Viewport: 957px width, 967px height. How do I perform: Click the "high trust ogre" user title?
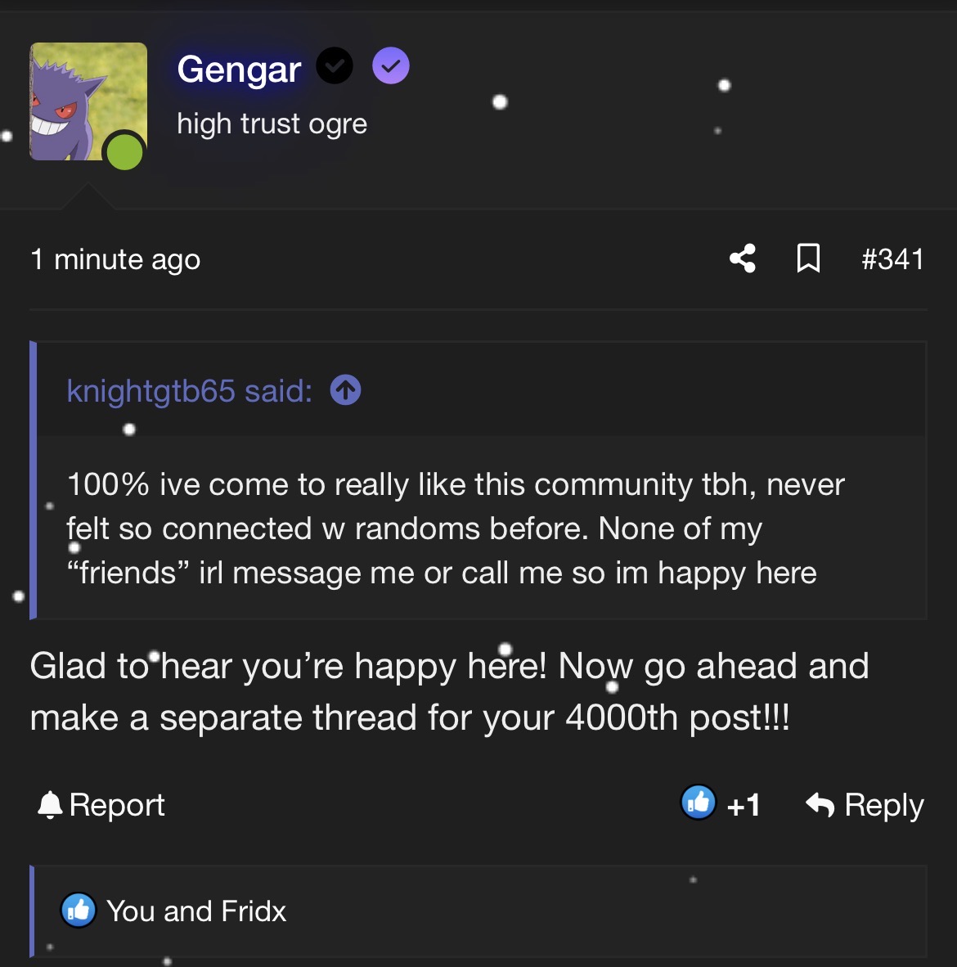click(x=272, y=124)
